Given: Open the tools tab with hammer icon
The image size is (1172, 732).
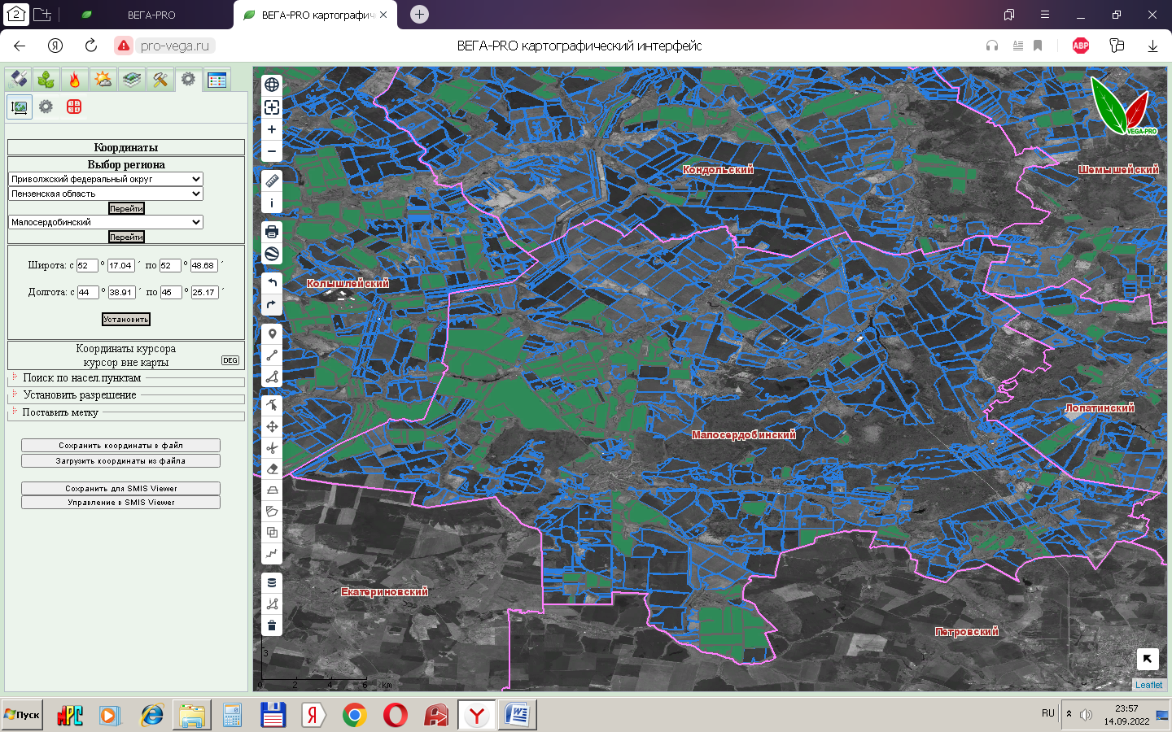Looking at the screenshot, I should click(x=160, y=79).
